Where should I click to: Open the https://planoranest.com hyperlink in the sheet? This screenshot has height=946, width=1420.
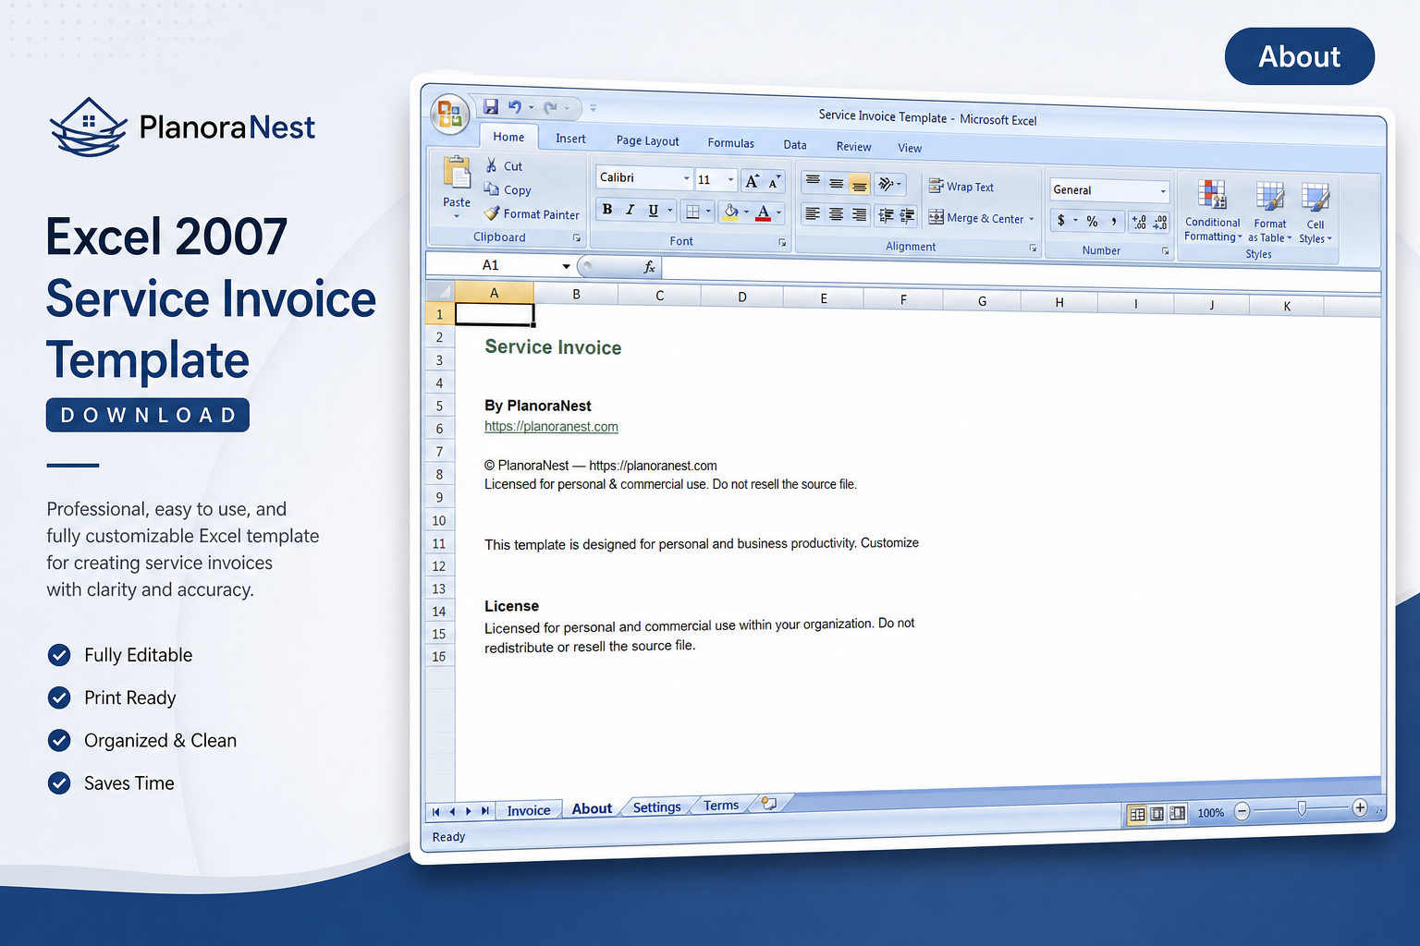tap(551, 426)
